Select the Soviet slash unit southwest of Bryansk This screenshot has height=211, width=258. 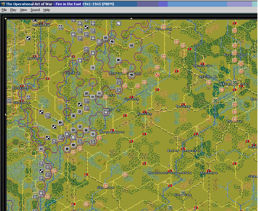coord(222,90)
